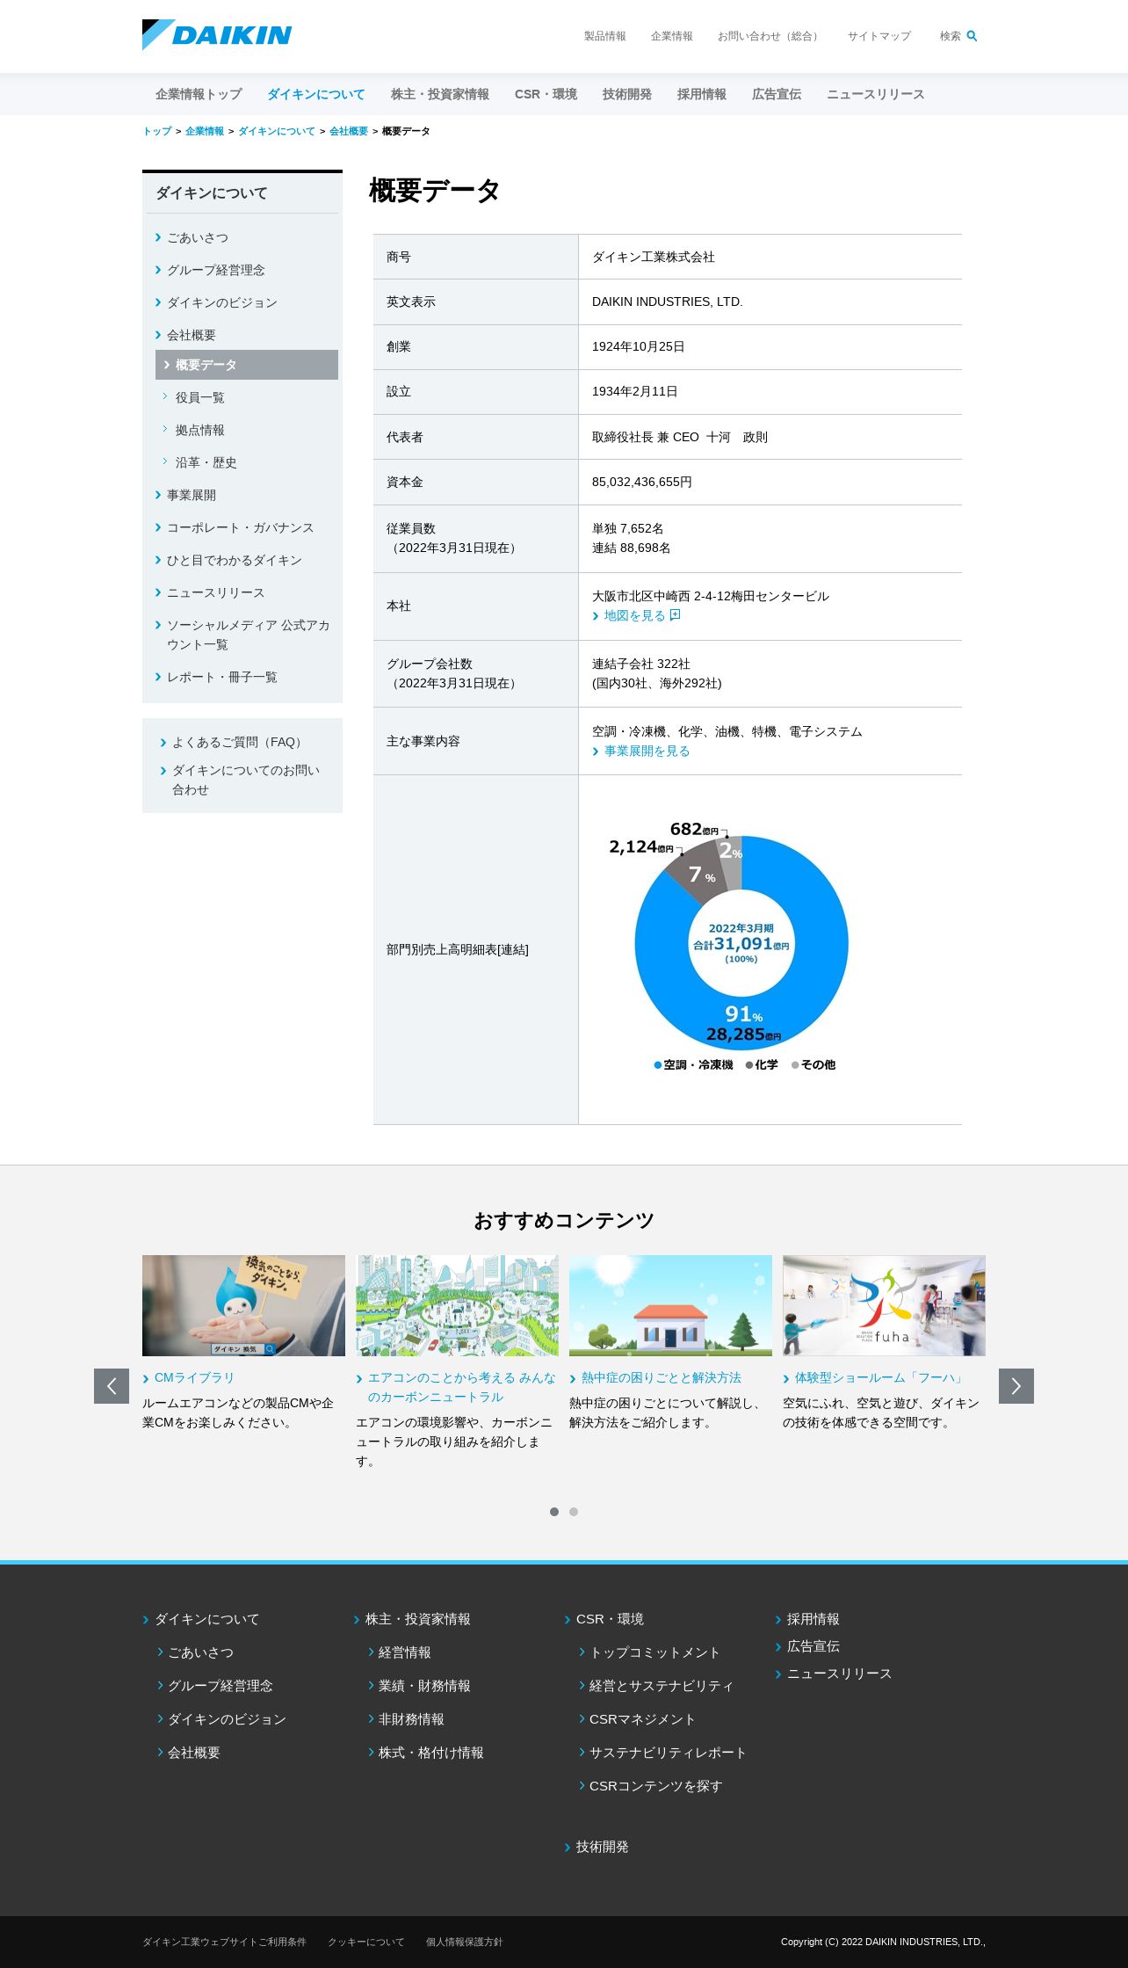Click 個人情報保護方針 at page bottom
This screenshot has height=1968, width=1128.
(x=465, y=1942)
